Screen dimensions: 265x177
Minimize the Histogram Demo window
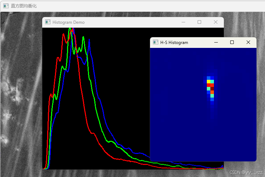coord(183,22)
